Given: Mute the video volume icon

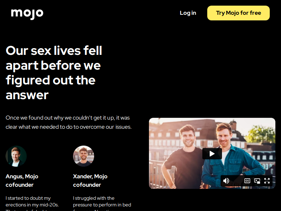Looking at the screenshot, I should coord(226,181).
